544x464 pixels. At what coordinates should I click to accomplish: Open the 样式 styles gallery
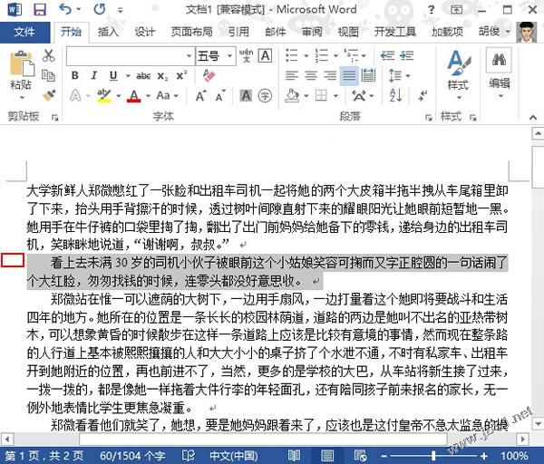(458, 73)
